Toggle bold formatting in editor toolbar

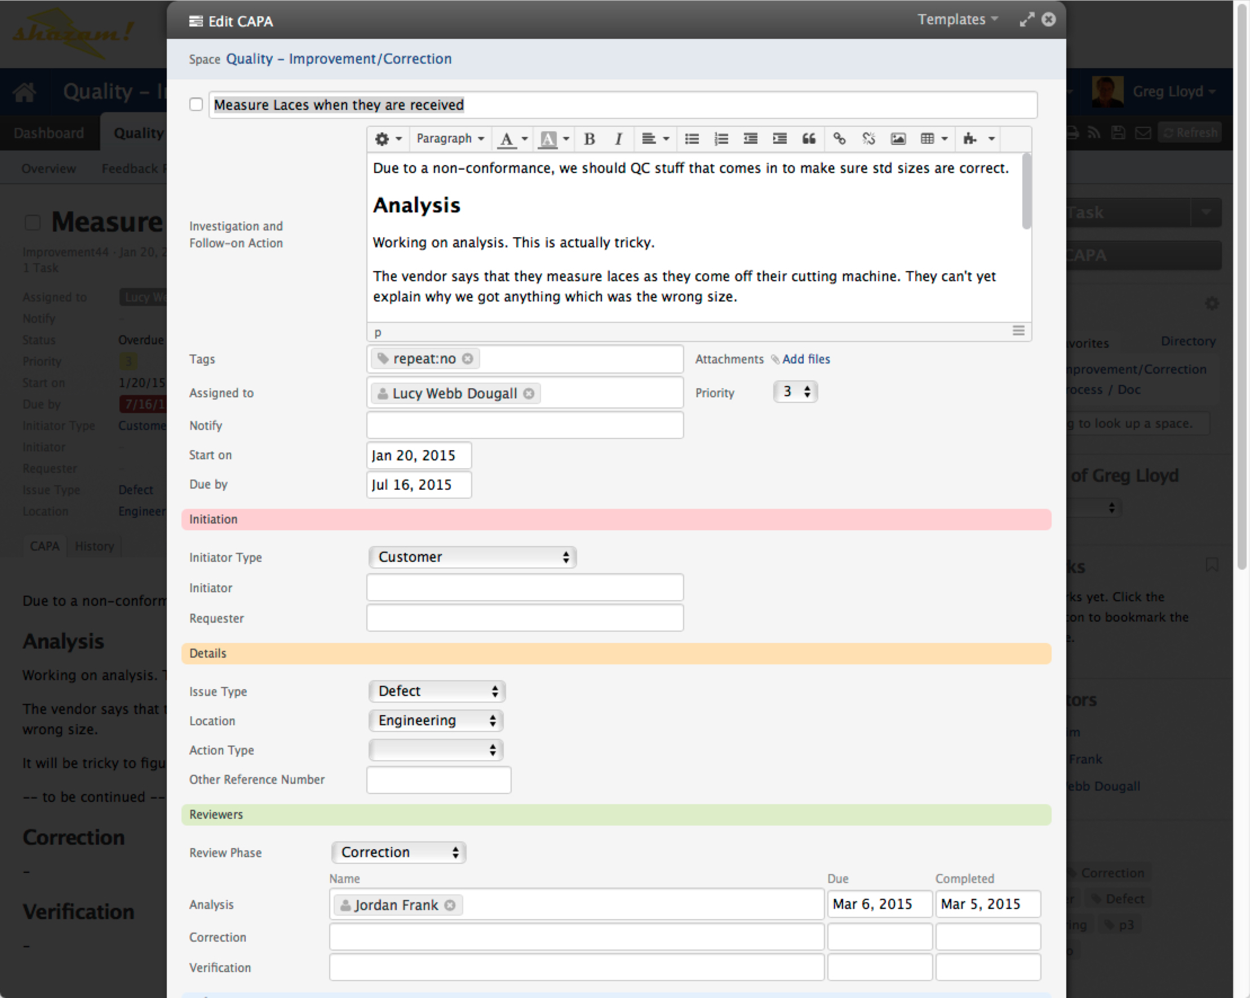(x=589, y=139)
